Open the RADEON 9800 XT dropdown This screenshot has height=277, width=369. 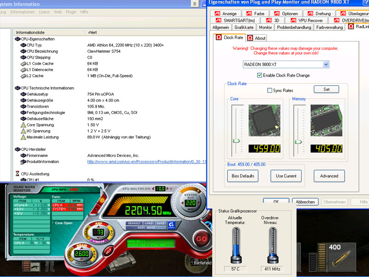click(326, 64)
